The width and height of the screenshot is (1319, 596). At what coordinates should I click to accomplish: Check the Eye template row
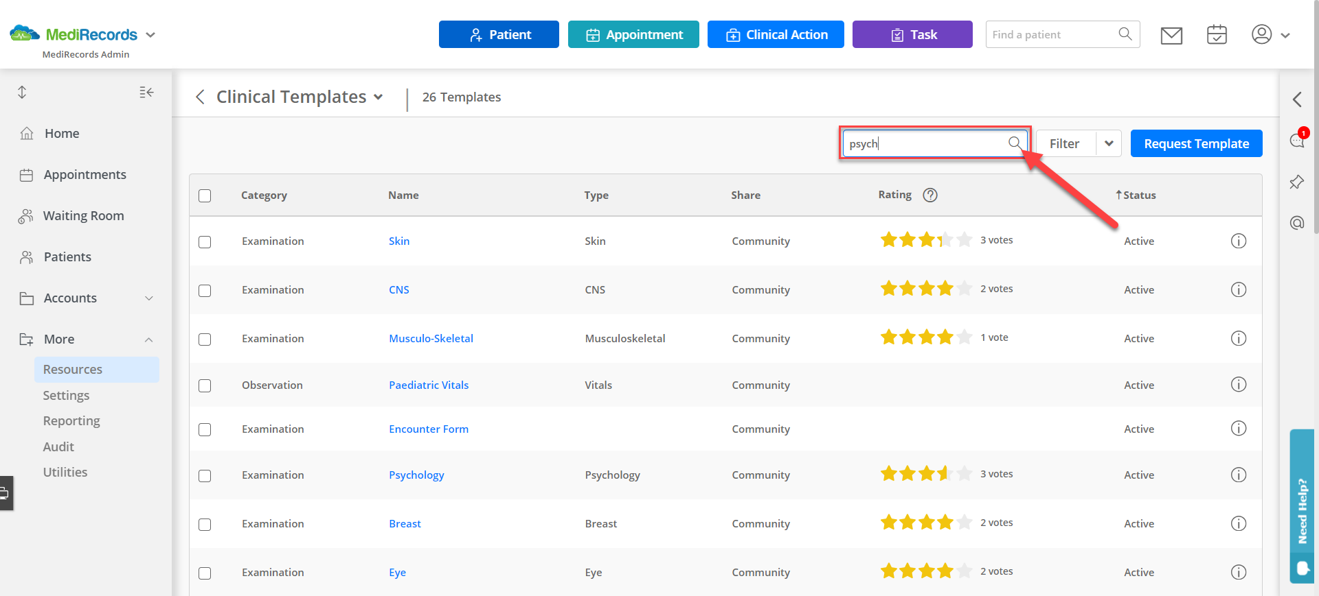(x=205, y=573)
